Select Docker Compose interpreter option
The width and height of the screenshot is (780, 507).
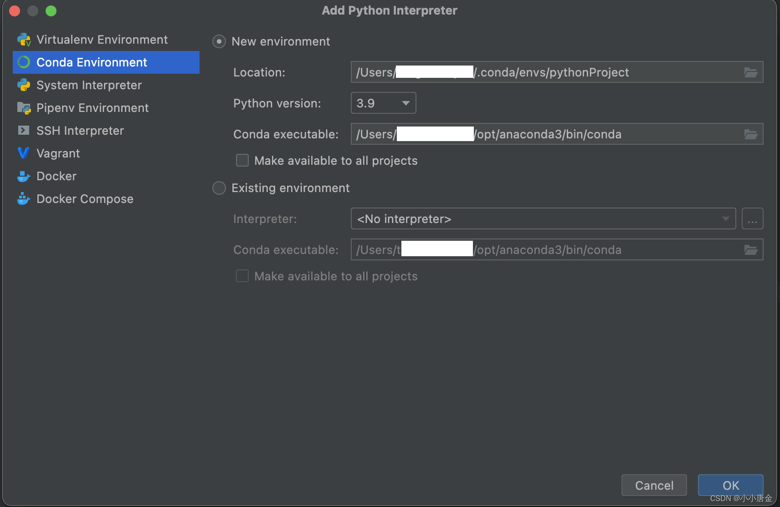point(106,199)
